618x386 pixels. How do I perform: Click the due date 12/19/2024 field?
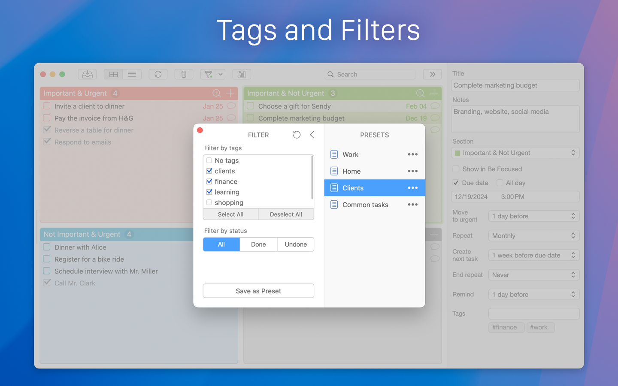[x=515, y=196]
